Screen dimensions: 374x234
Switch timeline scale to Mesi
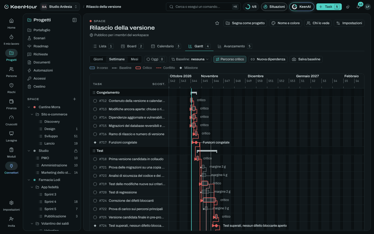[135, 59]
